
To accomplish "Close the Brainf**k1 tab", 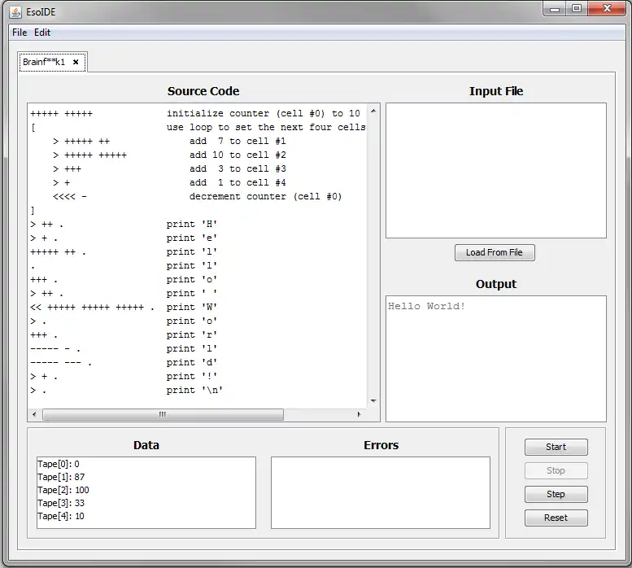I will [x=76, y=62].
